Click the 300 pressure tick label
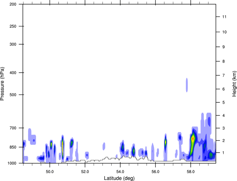Screen dimensions: 237x181 tap(13, 44)
